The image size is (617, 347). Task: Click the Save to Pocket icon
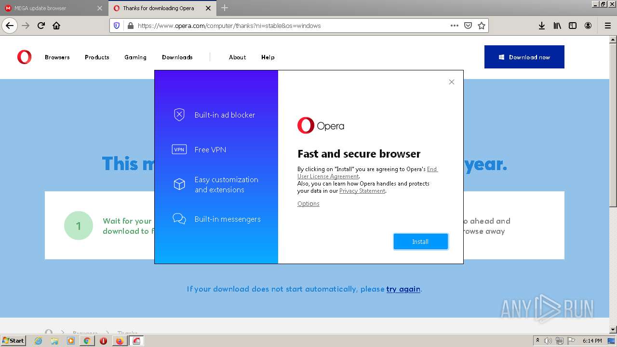pyautogui.click(x=468, y=26)
